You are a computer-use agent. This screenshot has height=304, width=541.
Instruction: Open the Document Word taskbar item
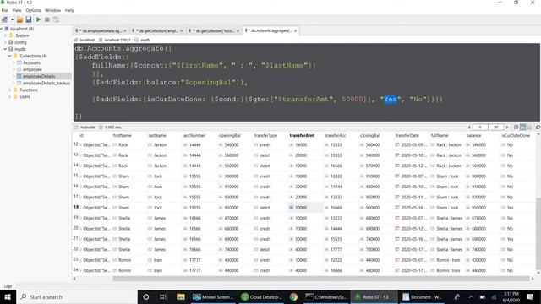click(x=422, y=296)
